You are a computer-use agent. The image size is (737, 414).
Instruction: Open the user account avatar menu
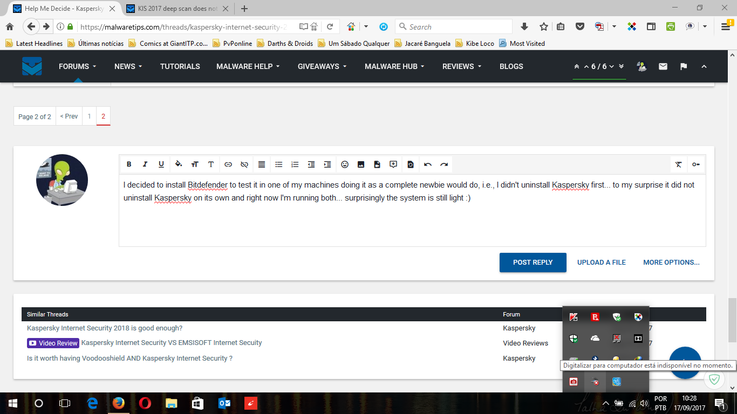tap(642, 66)
